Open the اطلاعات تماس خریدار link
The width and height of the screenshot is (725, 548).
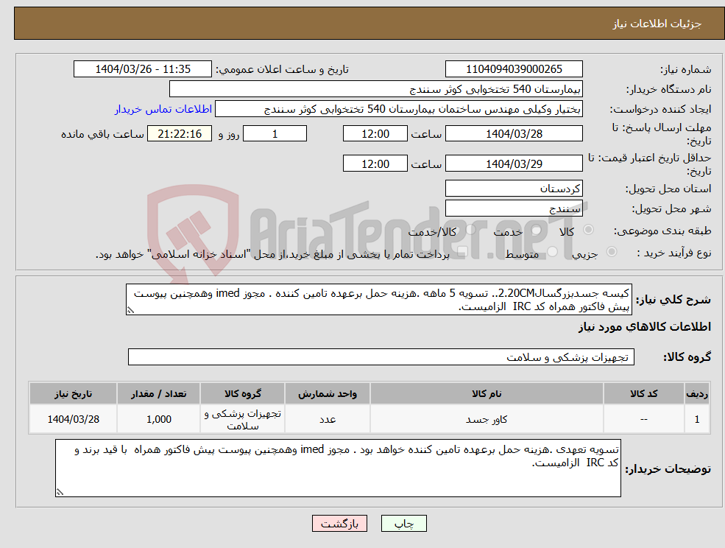pos(163,109)
